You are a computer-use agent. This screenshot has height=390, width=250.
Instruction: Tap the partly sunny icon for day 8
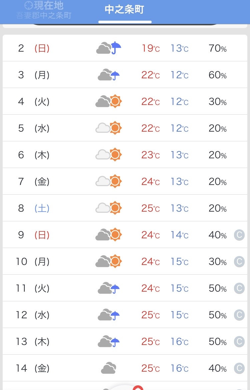tap(109, 208)
